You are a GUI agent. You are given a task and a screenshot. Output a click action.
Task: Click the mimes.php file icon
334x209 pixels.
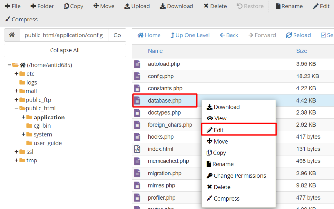(137, 186)
